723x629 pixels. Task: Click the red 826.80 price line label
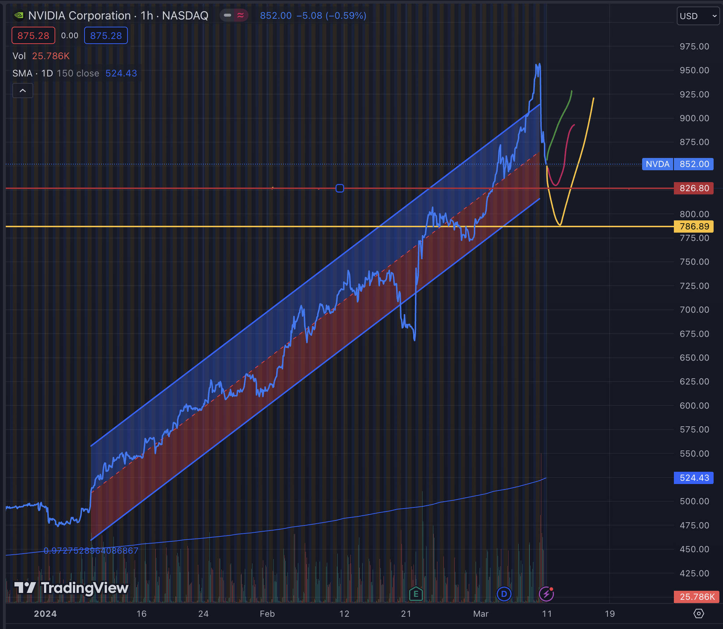tap(693, 188)
